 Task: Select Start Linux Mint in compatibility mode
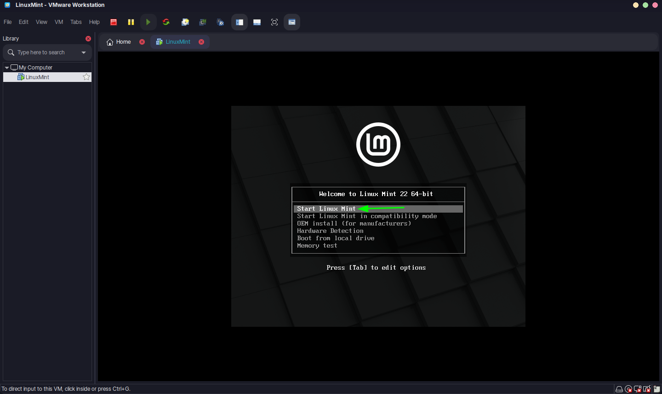[x=366, y=216]
